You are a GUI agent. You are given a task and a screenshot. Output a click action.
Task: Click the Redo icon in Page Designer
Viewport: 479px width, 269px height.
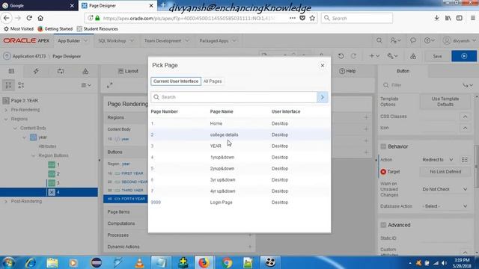(353, 56)
